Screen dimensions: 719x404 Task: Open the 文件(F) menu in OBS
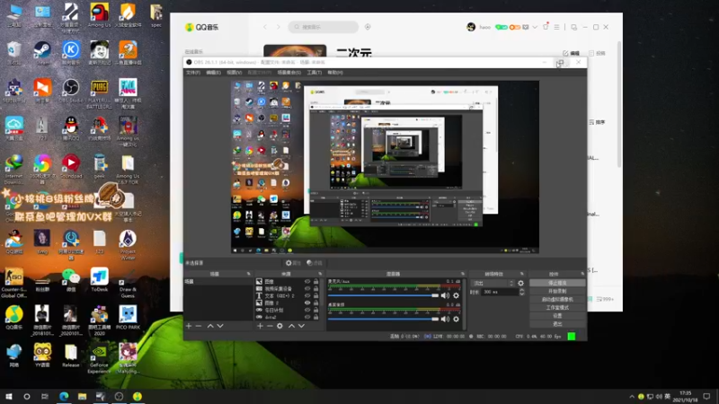click(193, 73)
